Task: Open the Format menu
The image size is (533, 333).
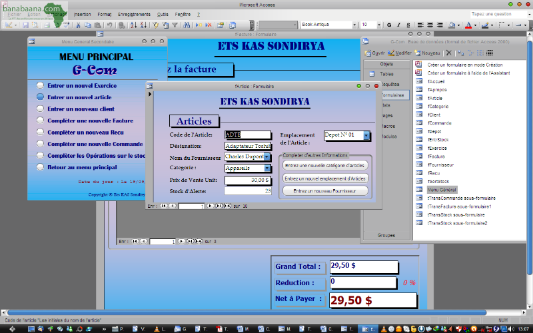Action: click(x=105, y=14)
